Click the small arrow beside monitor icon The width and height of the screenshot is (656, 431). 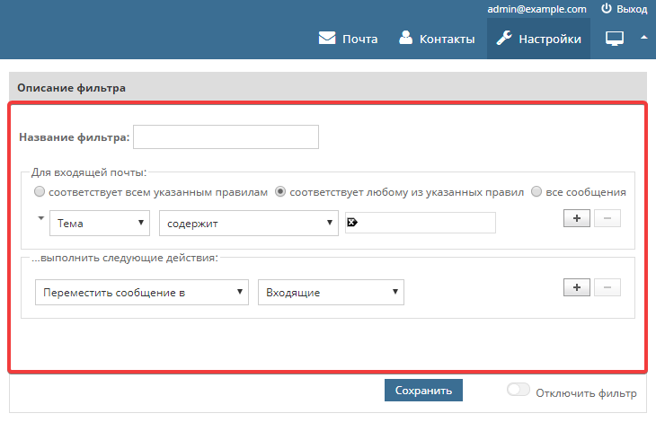coord(643,38)
